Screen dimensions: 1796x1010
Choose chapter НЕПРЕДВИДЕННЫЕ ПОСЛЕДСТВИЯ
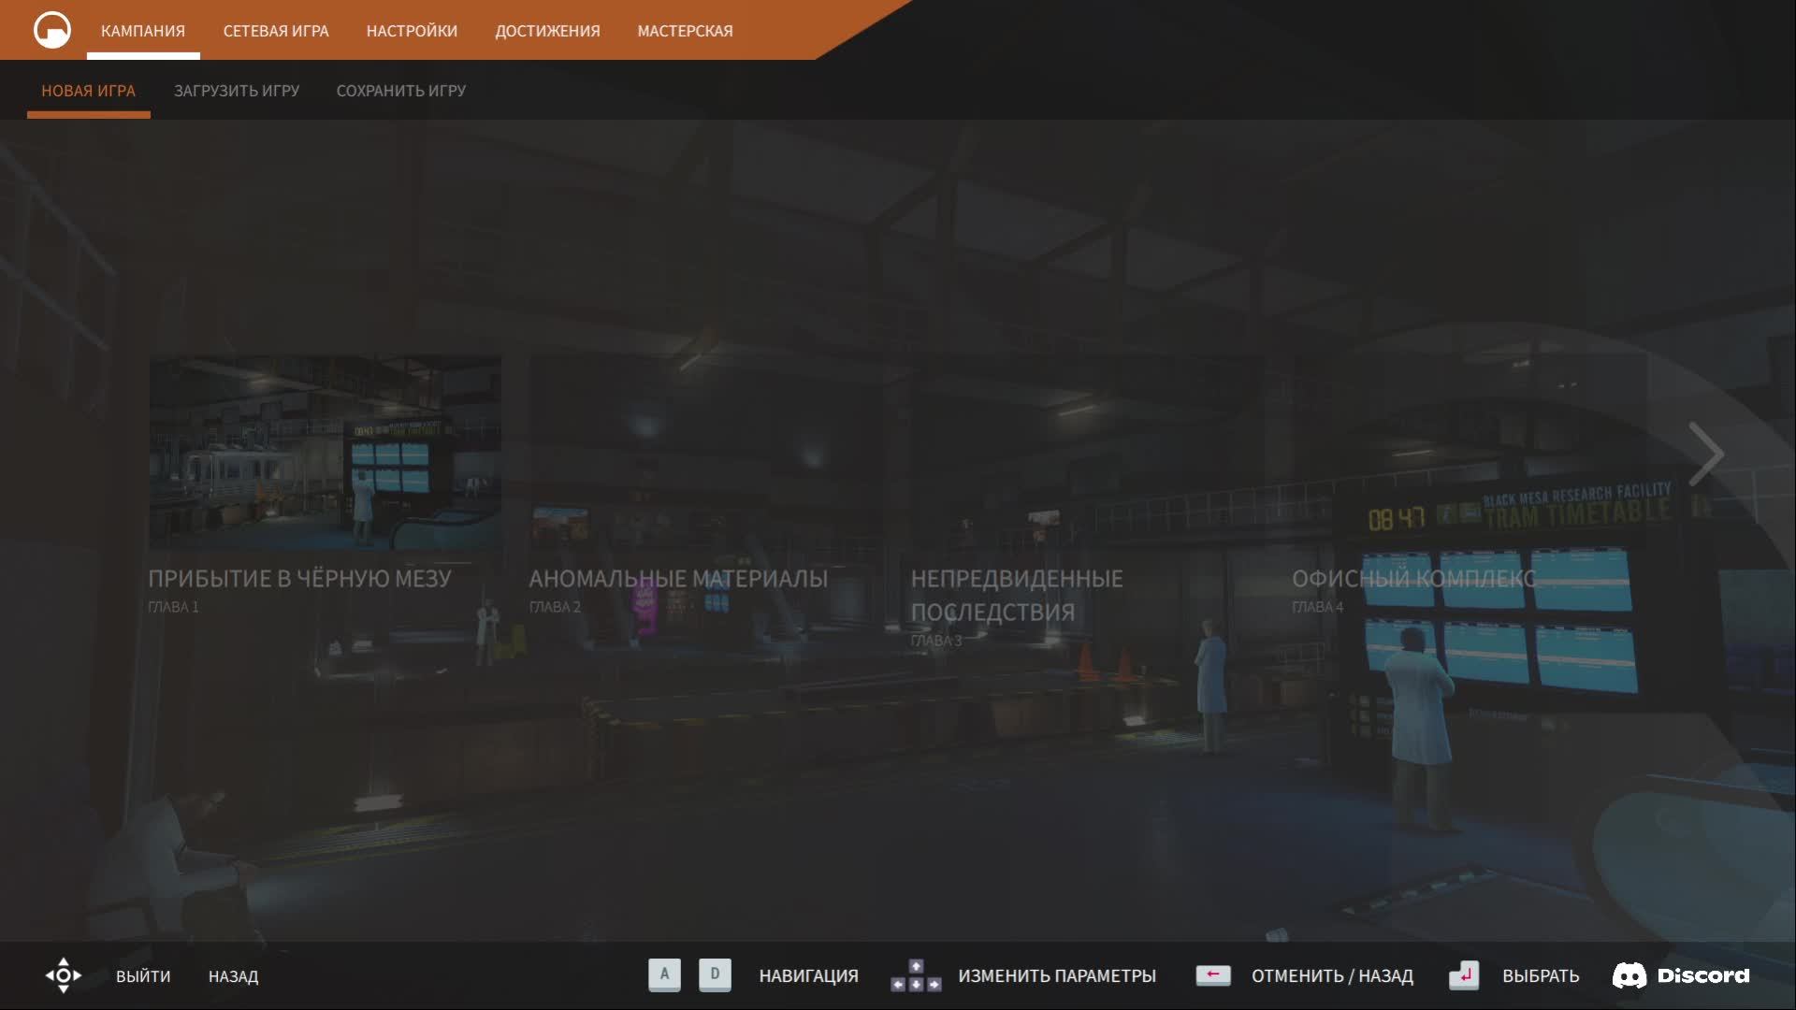[1017, 595]
